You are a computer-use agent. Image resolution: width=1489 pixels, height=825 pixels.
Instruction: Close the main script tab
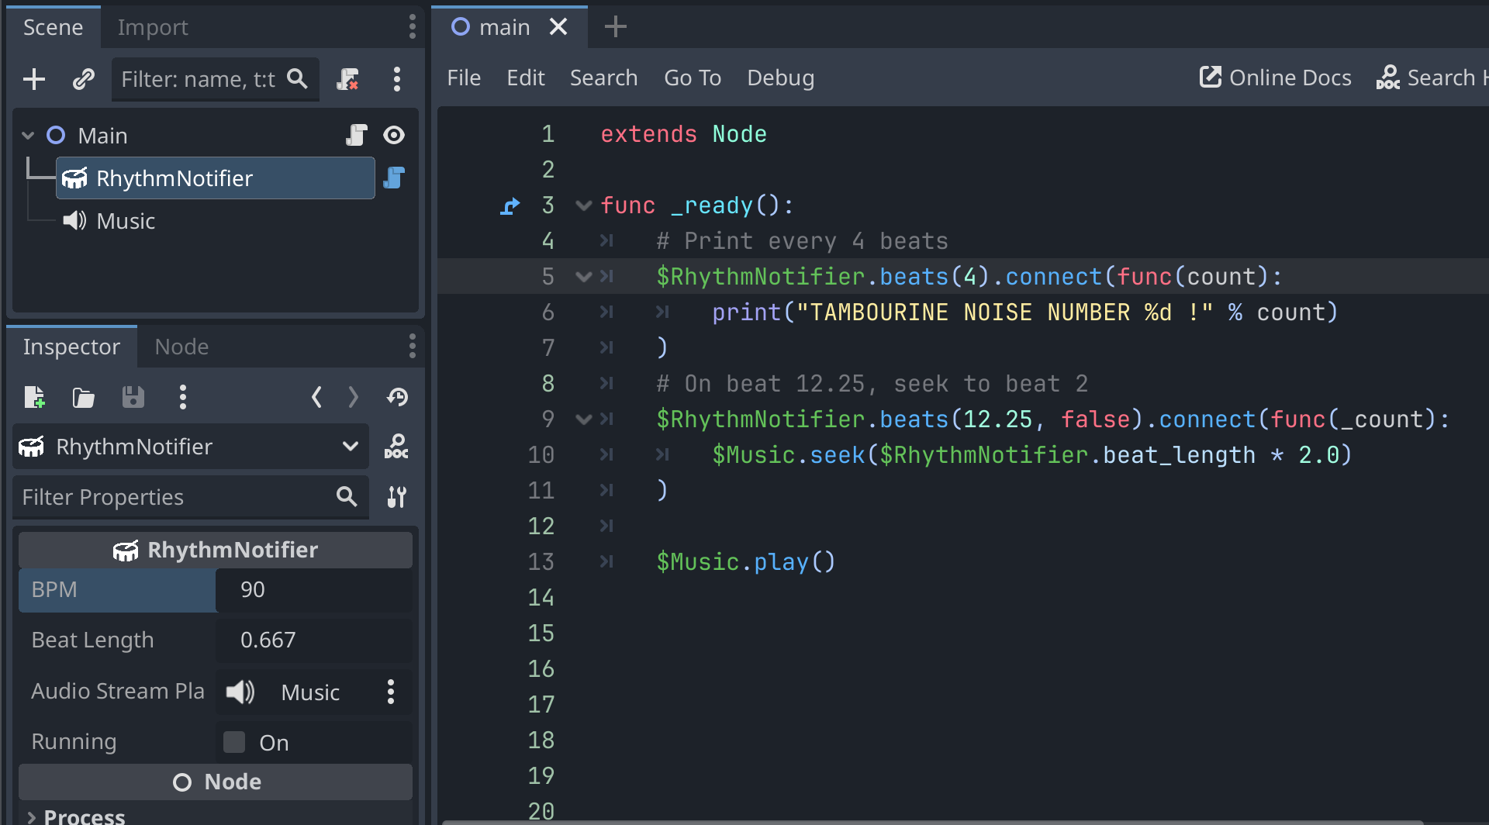pyautogui.click(x=558, y=27)
